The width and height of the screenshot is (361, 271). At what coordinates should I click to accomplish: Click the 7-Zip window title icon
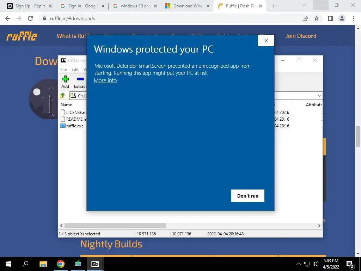[x=63, y=60]
